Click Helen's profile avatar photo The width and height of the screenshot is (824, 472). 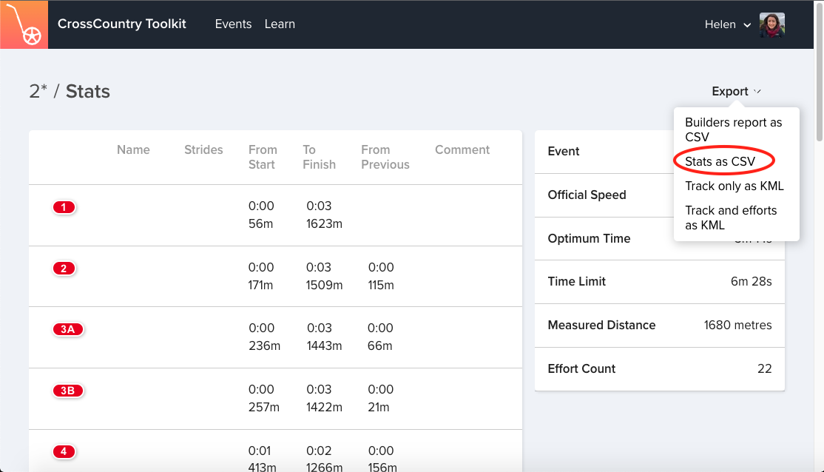click(771, 24)
